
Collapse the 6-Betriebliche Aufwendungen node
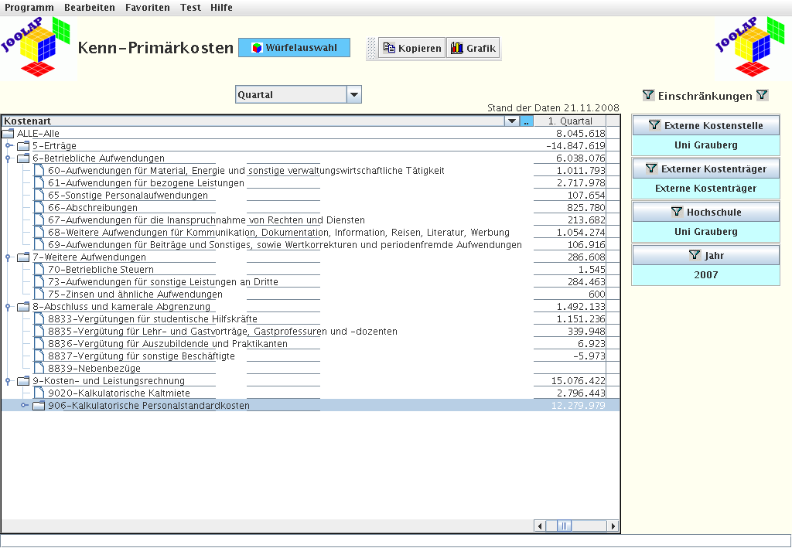(9, 158)
